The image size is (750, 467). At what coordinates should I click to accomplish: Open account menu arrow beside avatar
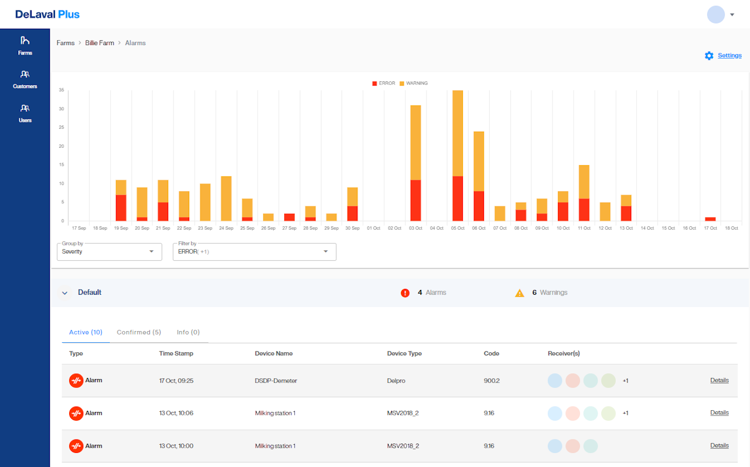tap(732, 15)
